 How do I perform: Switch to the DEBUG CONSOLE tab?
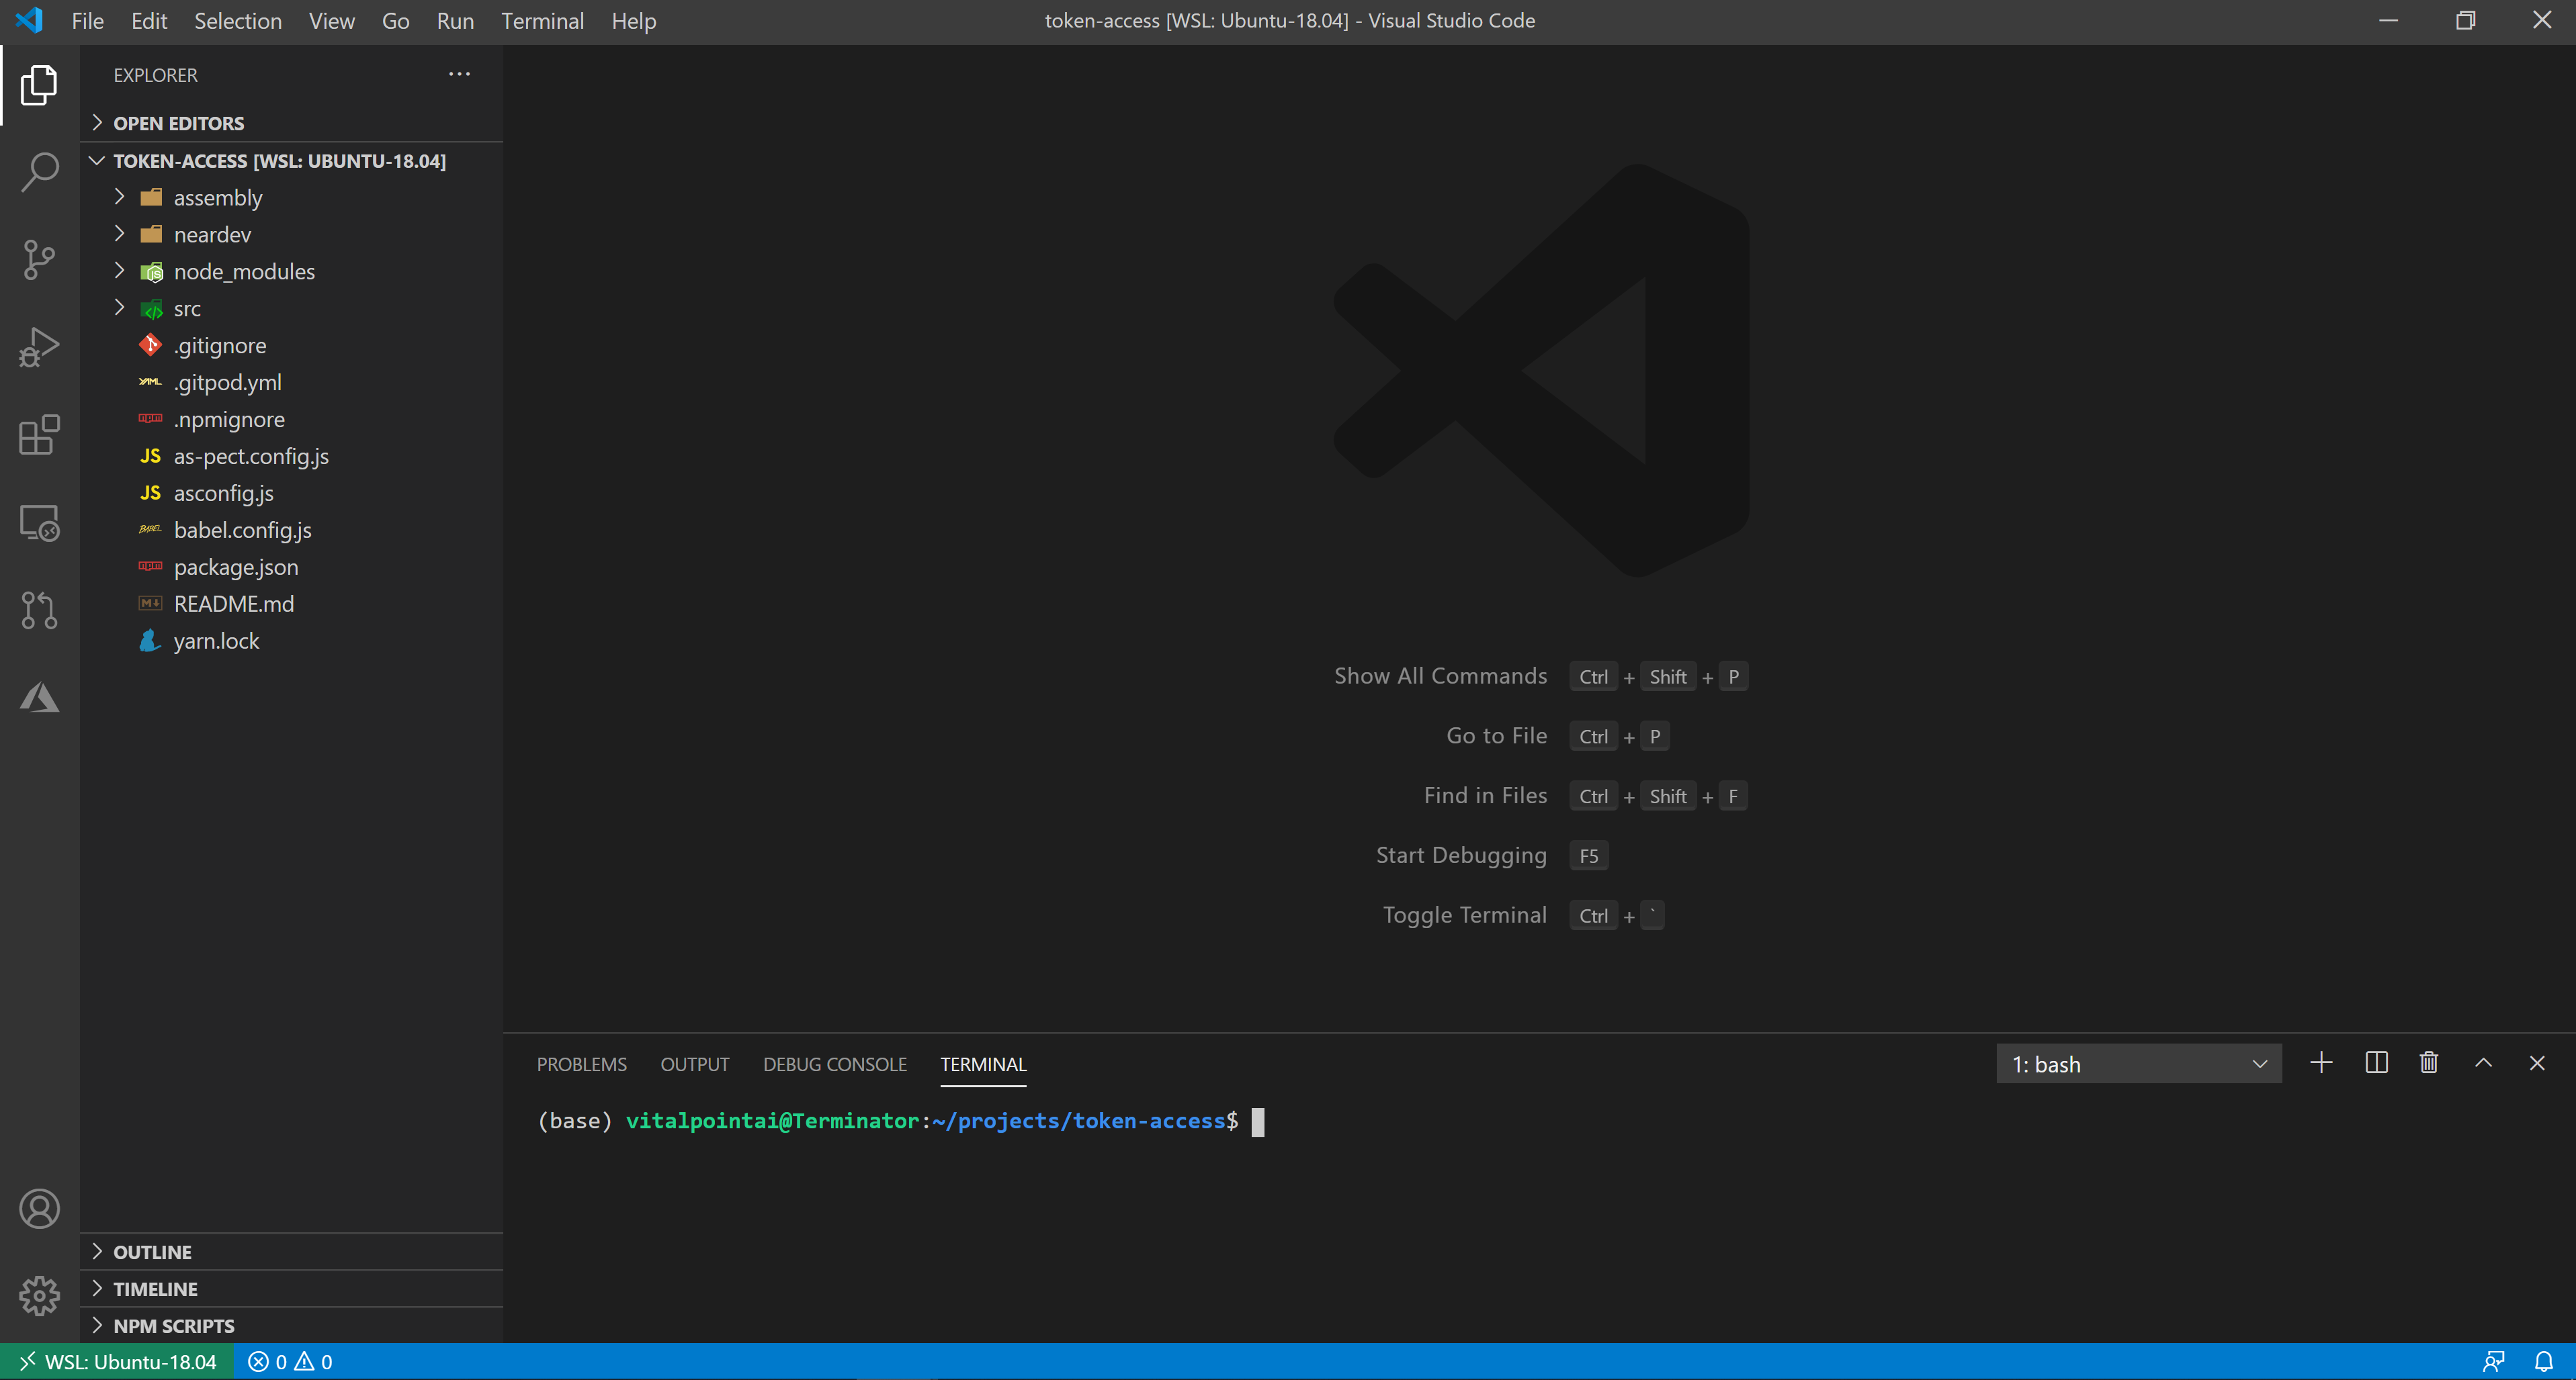pyautogui.click(x=834, y=1064)
